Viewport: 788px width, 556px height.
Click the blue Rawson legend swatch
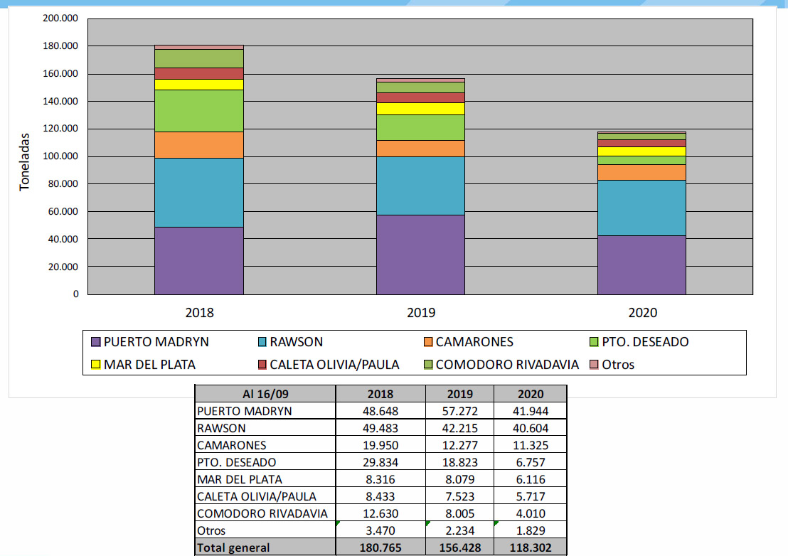pos(262,342)
